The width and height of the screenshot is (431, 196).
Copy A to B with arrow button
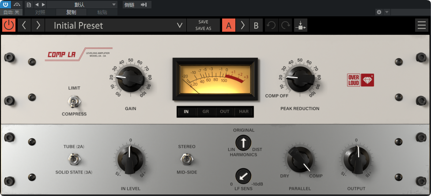[x=242, y=25]
